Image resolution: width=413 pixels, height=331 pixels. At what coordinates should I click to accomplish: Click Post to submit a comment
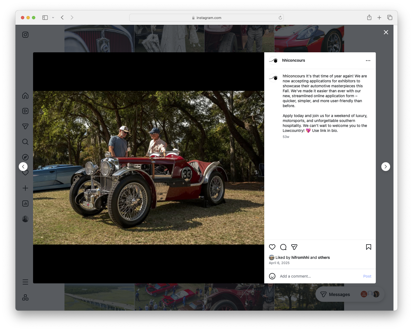(x=367, y=276)
